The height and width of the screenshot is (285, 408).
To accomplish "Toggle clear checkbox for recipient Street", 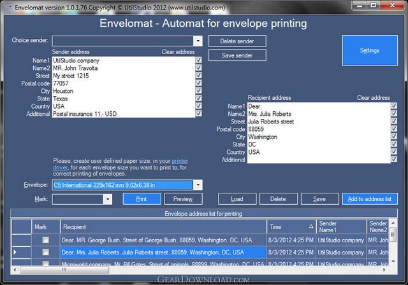I will [x=394, y=121].
